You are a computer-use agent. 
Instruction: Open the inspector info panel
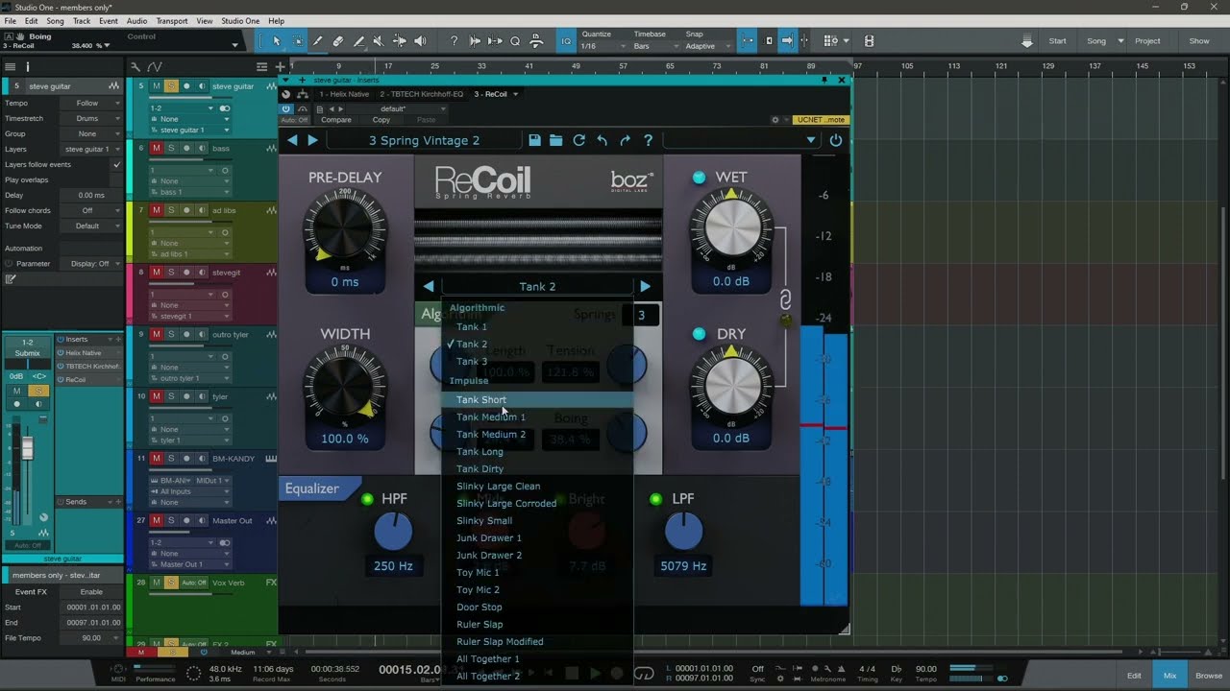(x=28, y=66)
